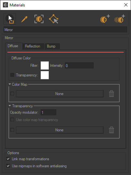Click the select objects by material icon
The height and width of the screenshot is (175, 131).
click(x=39, y=19)
